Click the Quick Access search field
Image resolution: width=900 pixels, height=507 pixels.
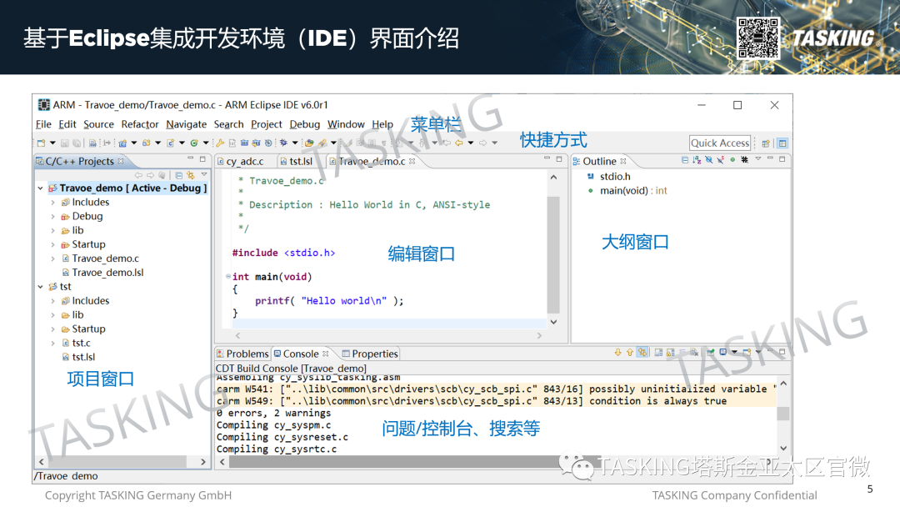(x=720, y=143)
